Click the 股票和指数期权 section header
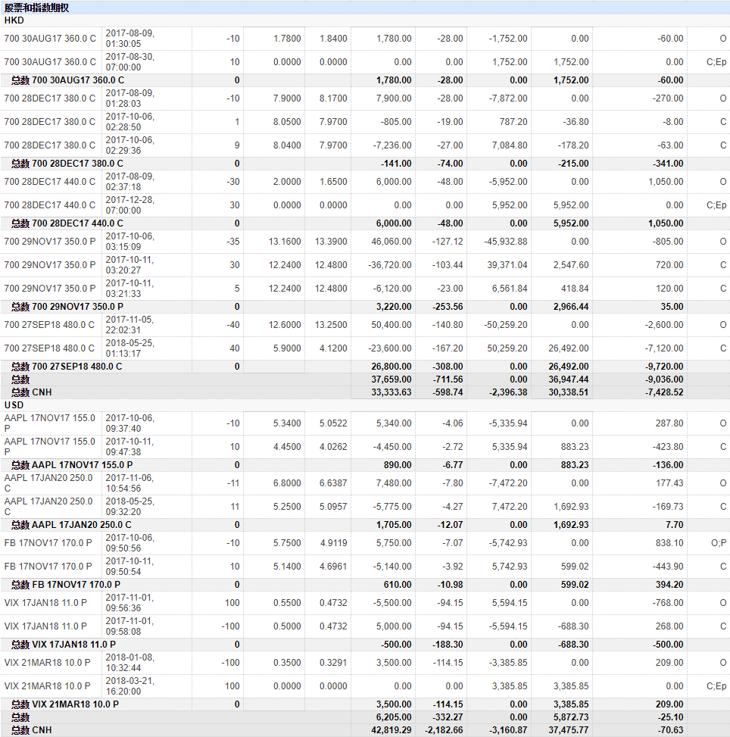 [x=36, y=8]
